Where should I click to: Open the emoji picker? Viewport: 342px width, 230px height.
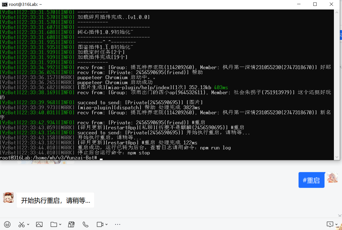pos(7,224)
